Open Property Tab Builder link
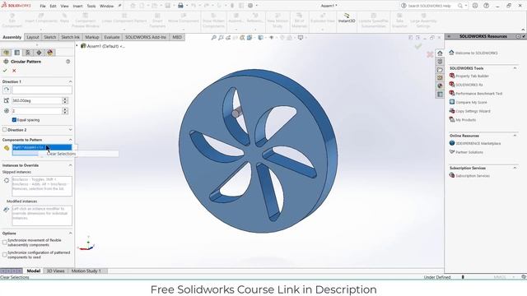Screen dimensions: 527x296 [x=472, y=76]
